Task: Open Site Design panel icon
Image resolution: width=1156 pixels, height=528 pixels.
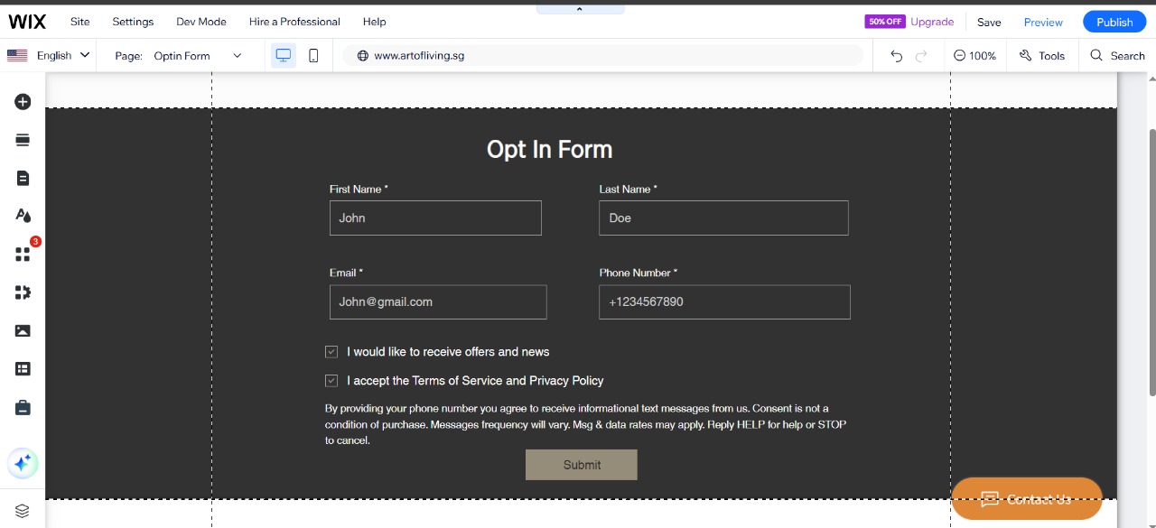Action: pyautogui.click(x=23, y=215)
